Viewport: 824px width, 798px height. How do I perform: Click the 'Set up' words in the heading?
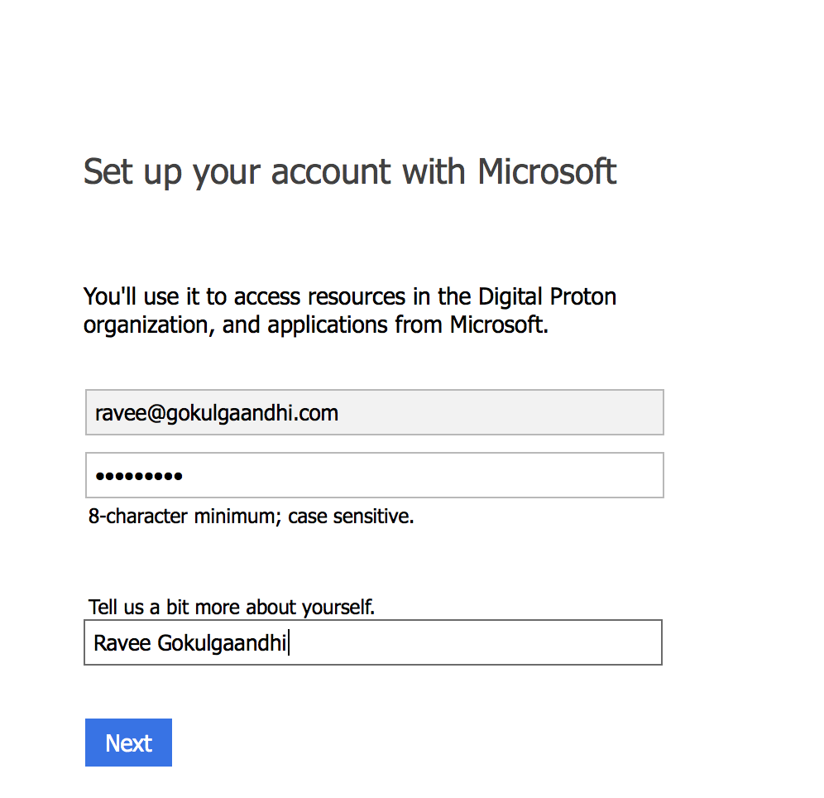[132, 172]
